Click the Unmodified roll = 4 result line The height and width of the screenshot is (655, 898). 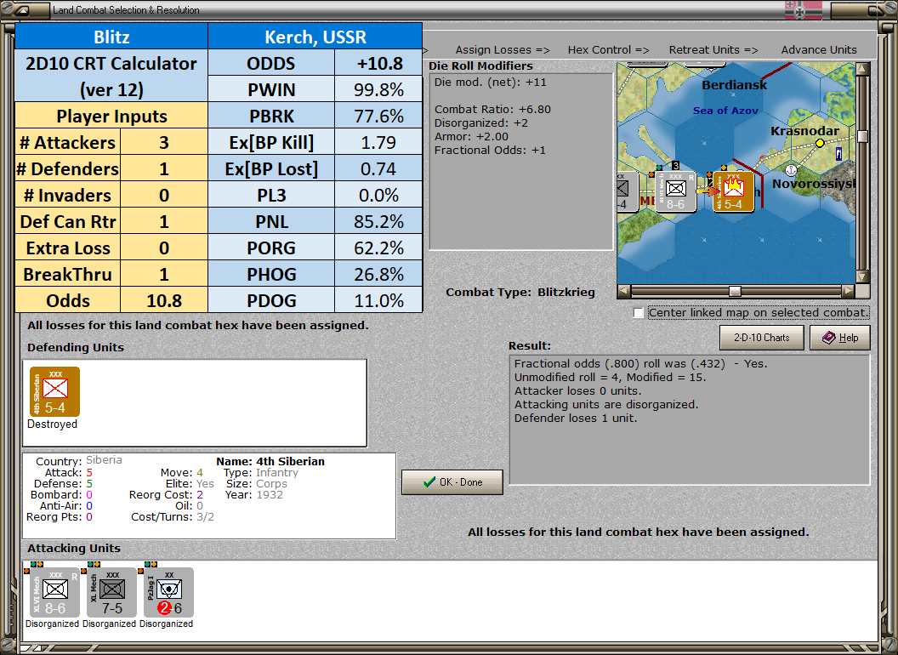[610, 377]
